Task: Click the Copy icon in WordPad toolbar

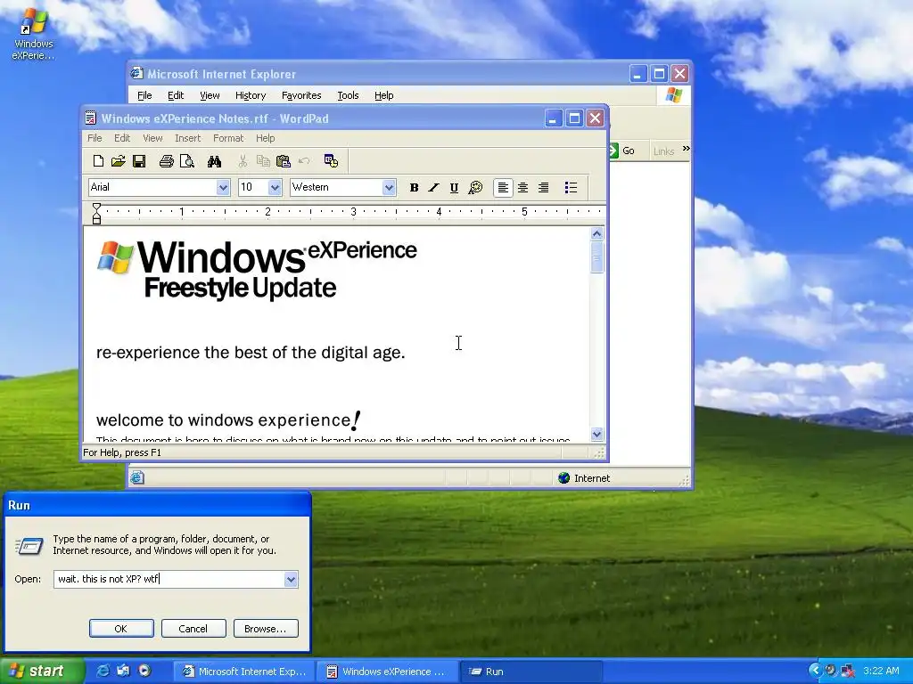Action: tap(263, 161)
